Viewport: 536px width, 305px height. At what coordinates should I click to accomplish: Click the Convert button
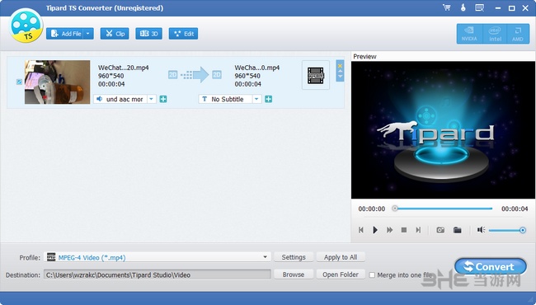[x=490, y=266]
